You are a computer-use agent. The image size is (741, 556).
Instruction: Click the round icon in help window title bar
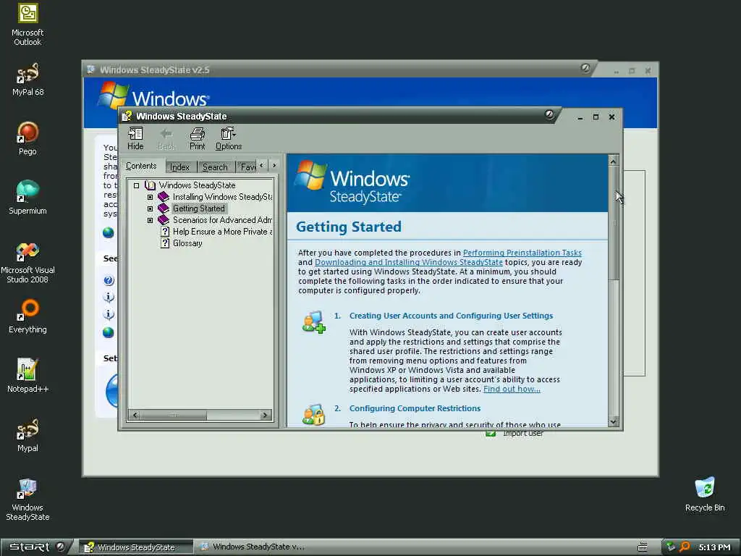pyautogui.click(x=549, y=114)
